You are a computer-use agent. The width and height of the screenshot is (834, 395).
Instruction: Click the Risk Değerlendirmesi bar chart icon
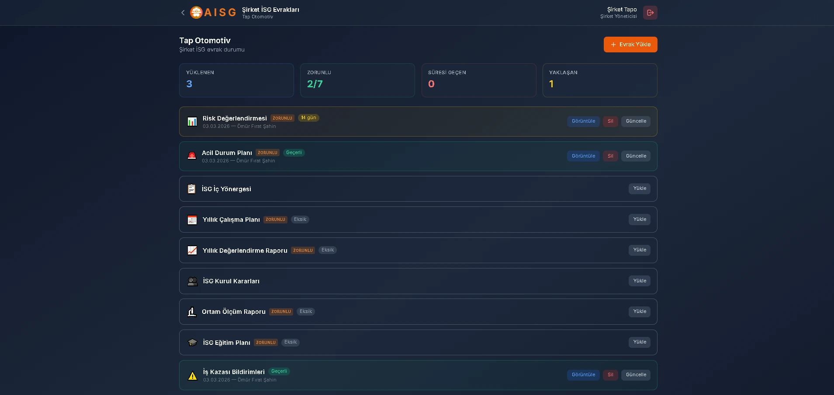pos(192,122)
